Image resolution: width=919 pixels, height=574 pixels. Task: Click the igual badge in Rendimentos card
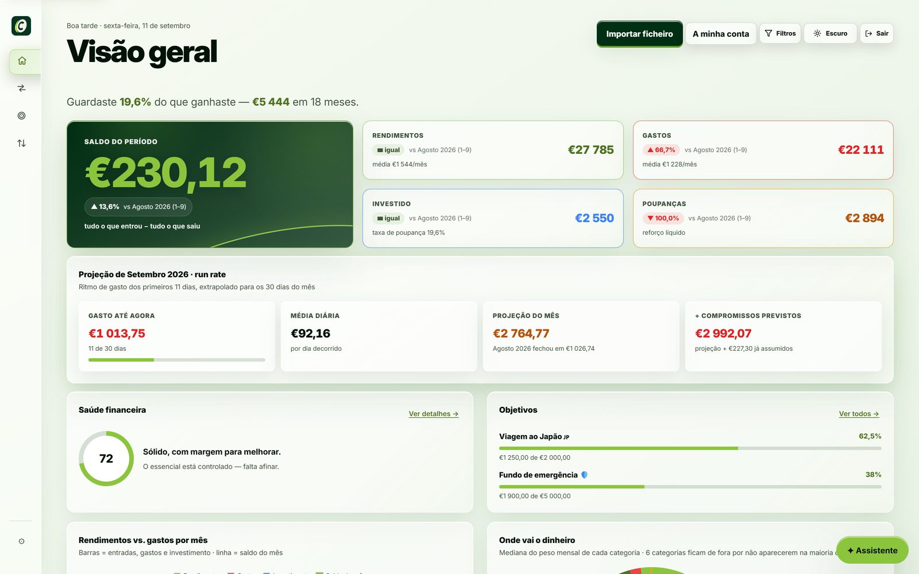[388, 150]
